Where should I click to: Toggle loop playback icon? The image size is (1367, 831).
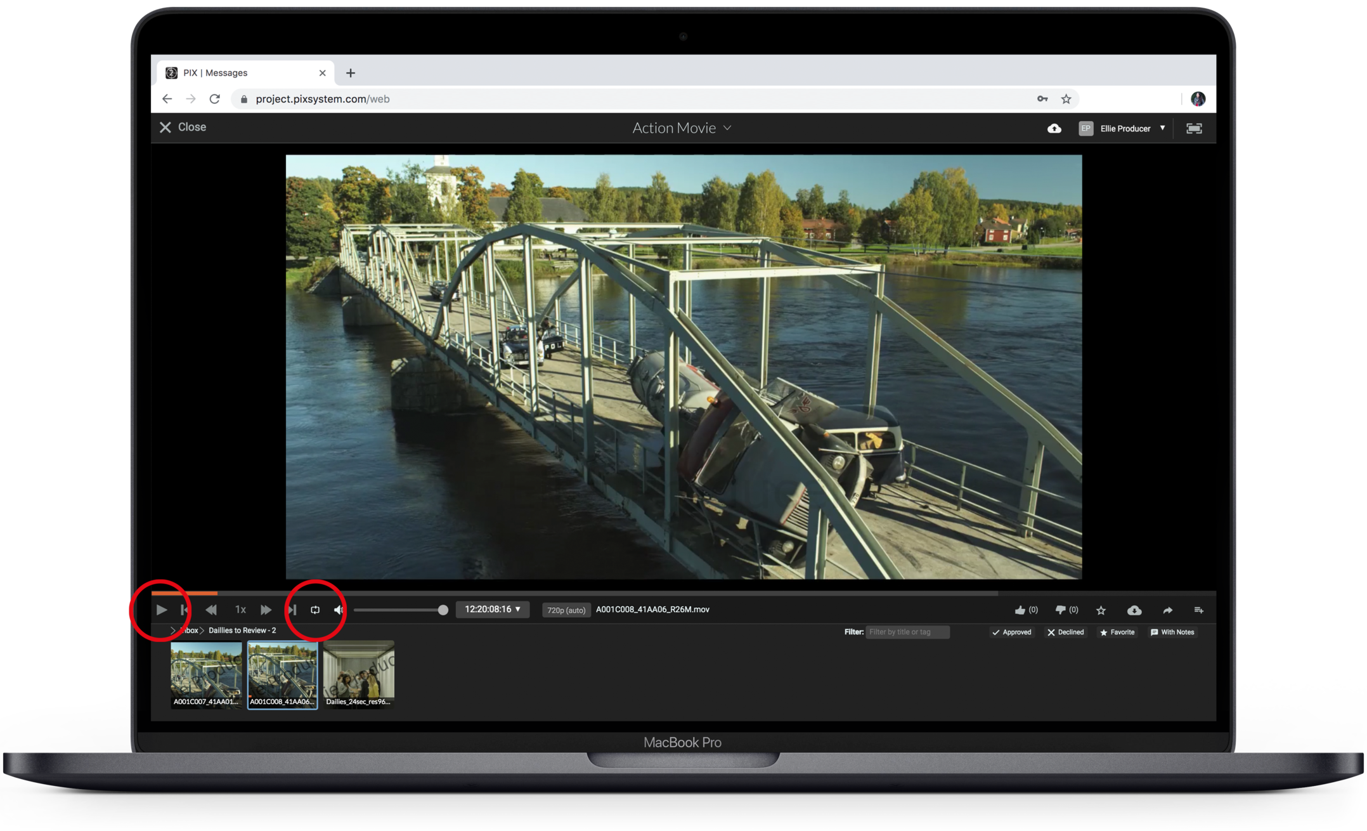pyautogui.click(x=315, y=610)
